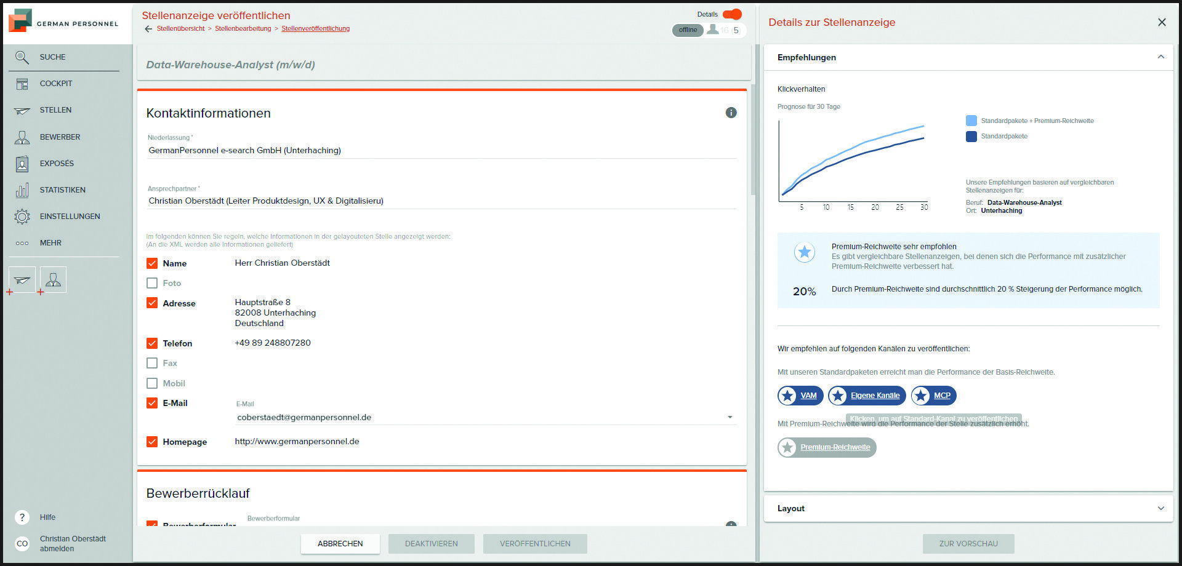
Task: Select the Eigene Kanäle channel link
Action: click(x=875, y=396)
